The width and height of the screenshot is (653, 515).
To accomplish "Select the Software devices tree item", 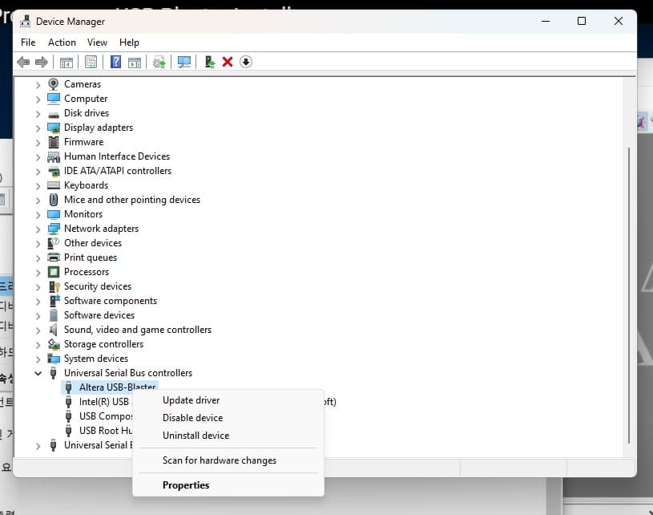I will (99, 315).
